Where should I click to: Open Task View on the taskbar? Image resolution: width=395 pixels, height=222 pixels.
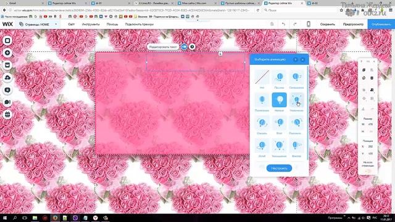point(25,218)
